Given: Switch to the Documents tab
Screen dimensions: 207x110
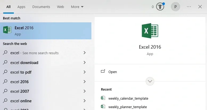Looking at the screenshot, I should [x=41, y=7].
